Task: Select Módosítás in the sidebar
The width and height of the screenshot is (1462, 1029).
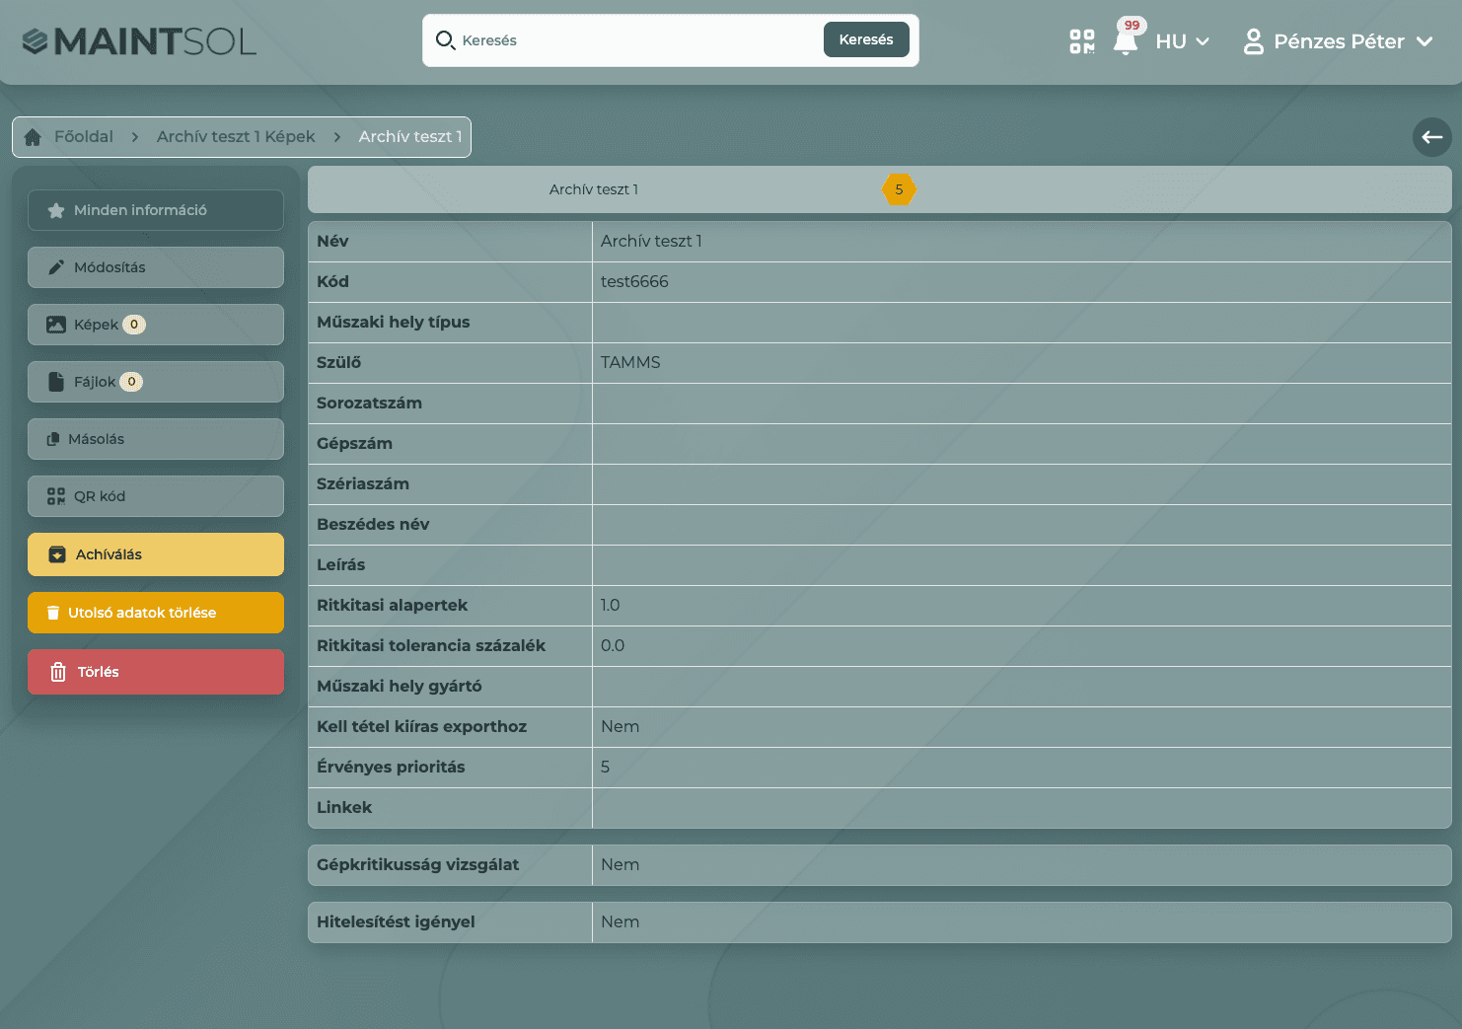Action: point(156,267)
